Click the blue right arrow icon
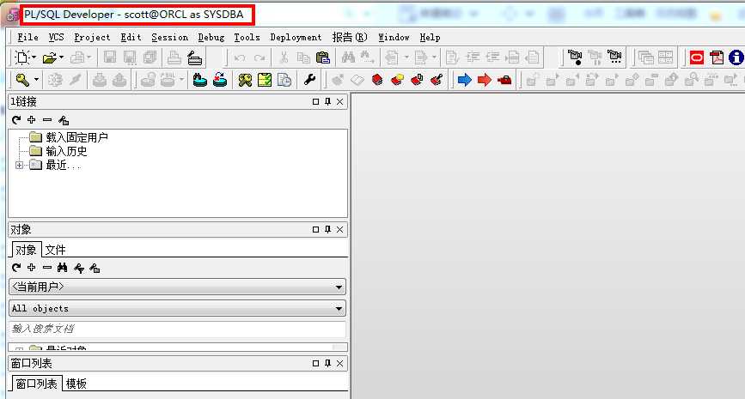This screenshot has height=399, width=745. [x=464, y=80]
